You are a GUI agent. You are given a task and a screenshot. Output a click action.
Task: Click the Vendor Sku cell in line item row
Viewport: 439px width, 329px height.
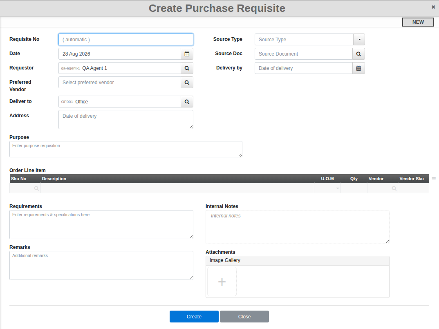click(414, 188)
